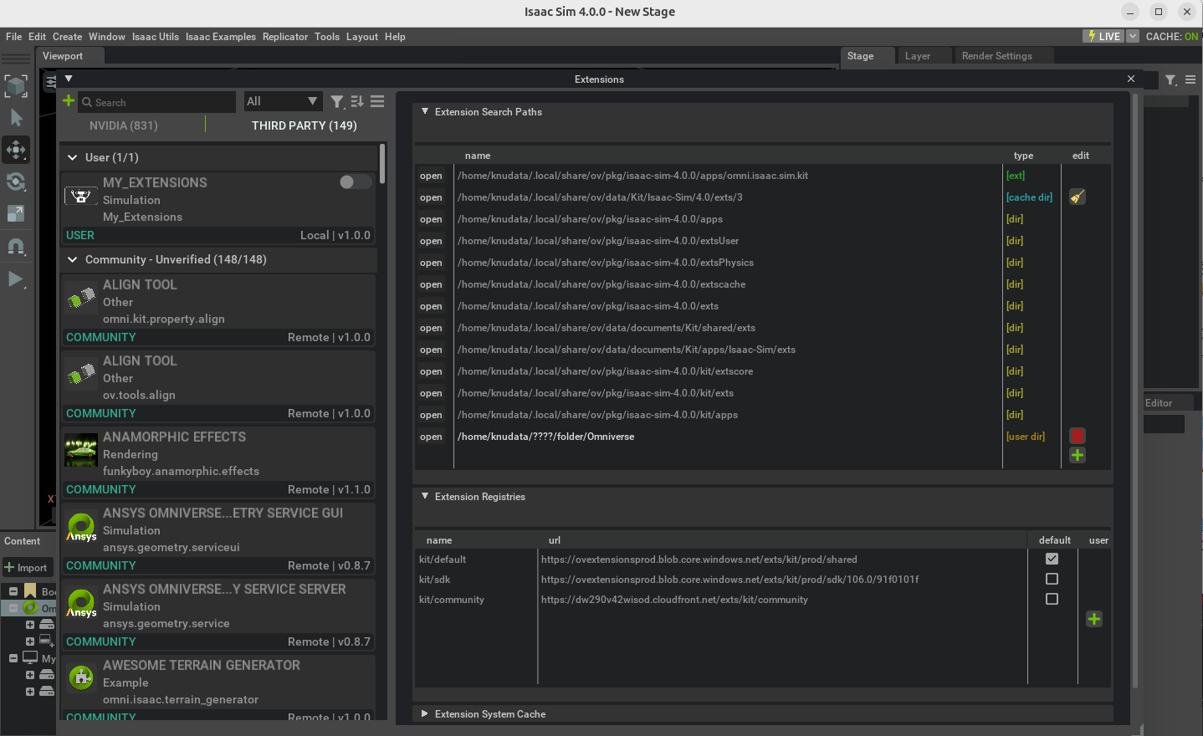Image resolution: width=1203 pixels, height=736 pixels.
Task: Collapse the User (1/1) group
Action: pos(73,157)
